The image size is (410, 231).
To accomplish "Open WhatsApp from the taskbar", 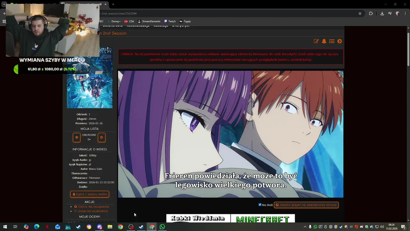I will (x=162, y=227).
